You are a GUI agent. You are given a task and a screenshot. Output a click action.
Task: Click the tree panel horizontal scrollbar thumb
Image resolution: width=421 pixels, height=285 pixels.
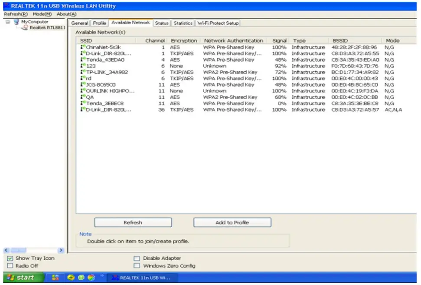(19, 250)
